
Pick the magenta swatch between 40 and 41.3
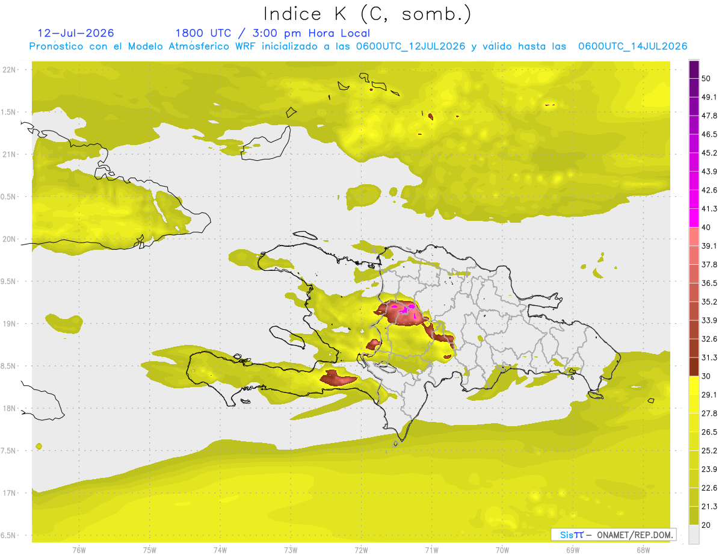694,218
